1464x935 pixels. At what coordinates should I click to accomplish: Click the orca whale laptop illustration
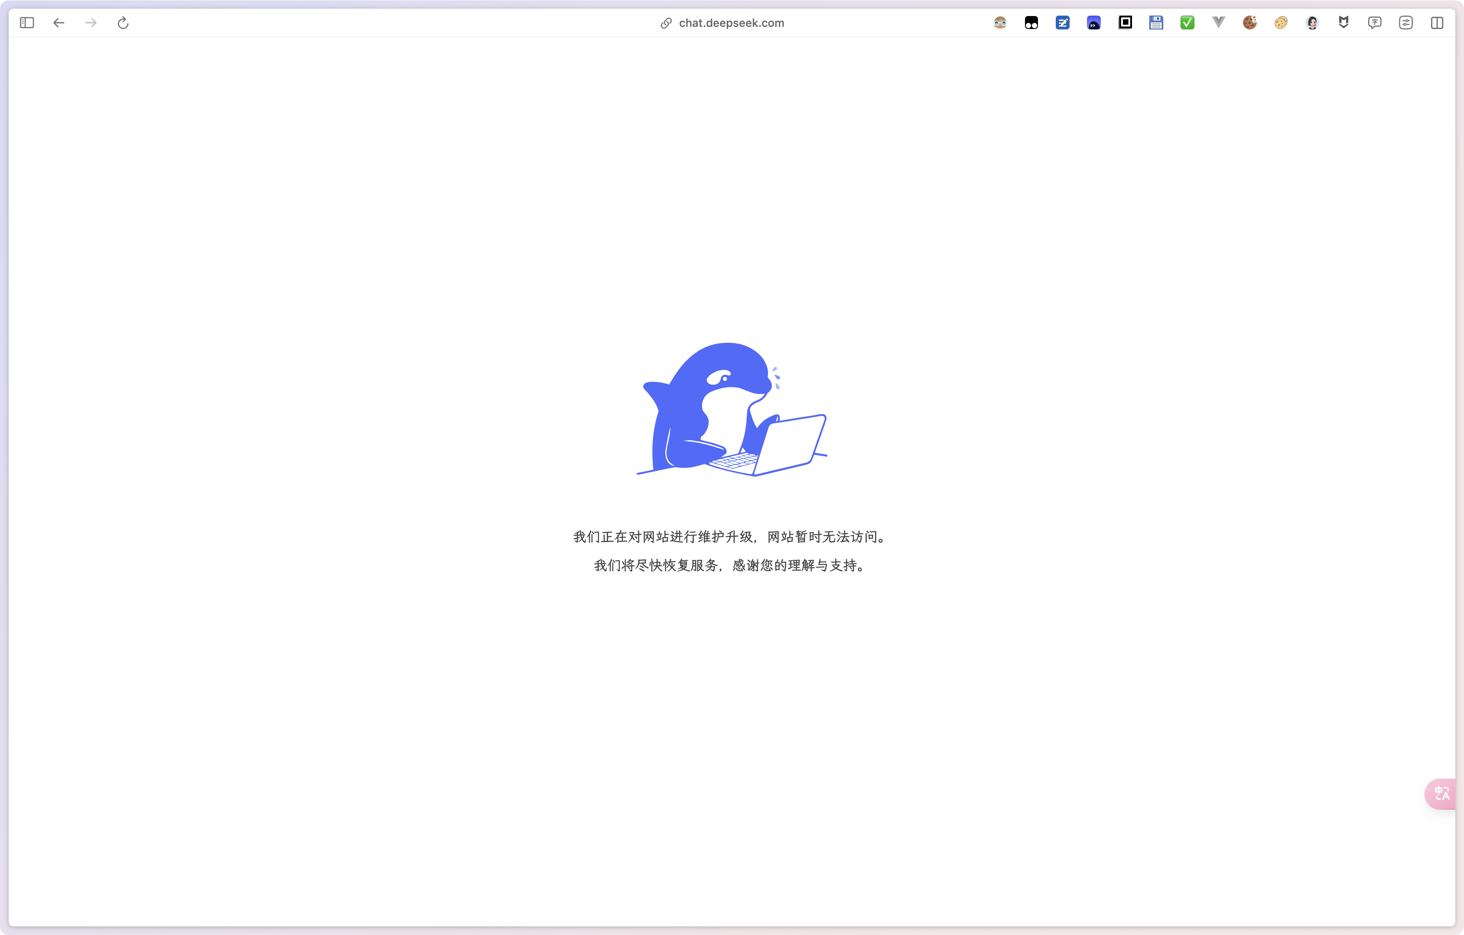point(732,409)
